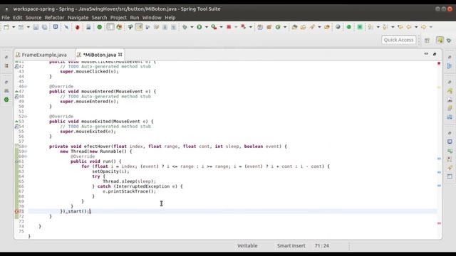Collapse code fold at line 52
Image resolution: width=456 pixels, height=256 pixels.
click(26, 117)
